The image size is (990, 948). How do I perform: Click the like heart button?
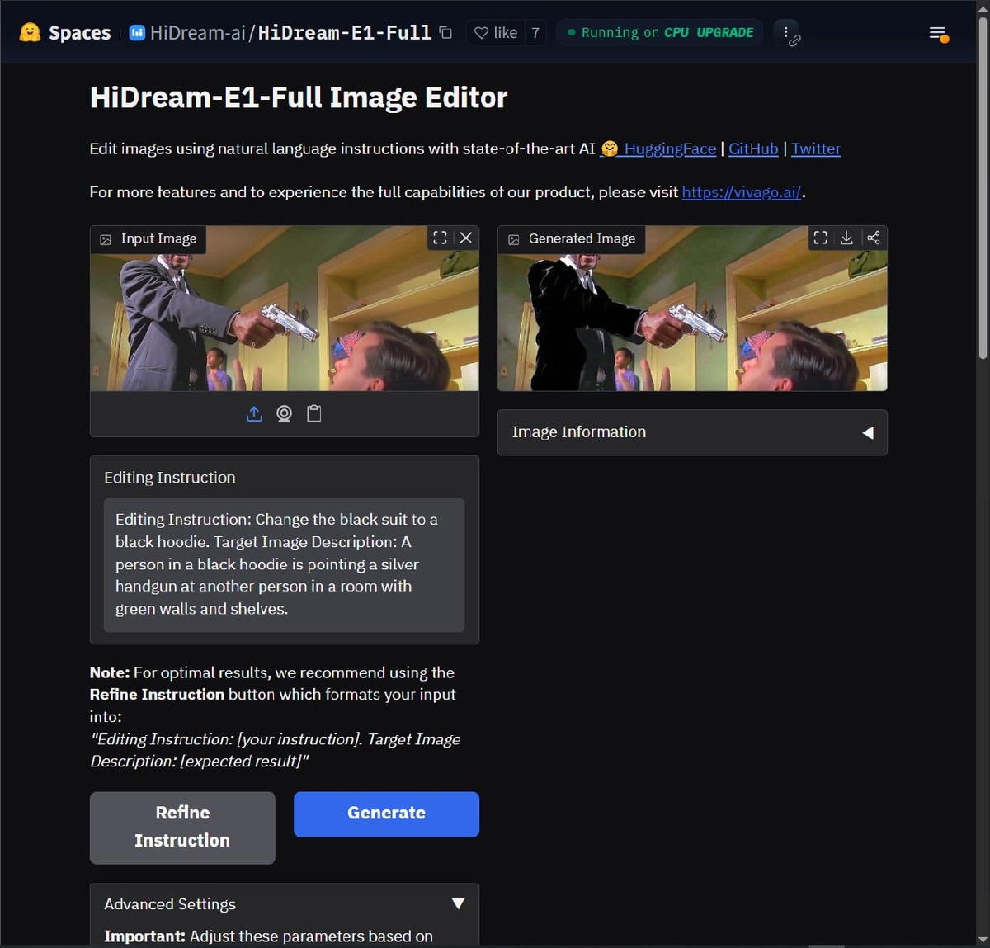point(496,33)
